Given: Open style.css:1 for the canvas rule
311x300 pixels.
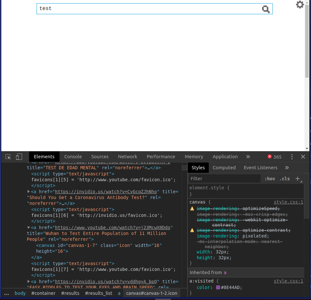Looking at the screenshot, I should click(288, 202).
